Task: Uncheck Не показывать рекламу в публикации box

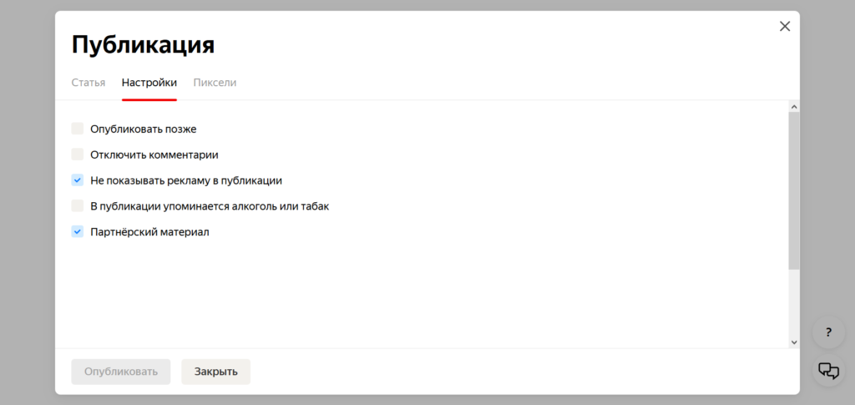Action: click(x=78, y=180)
